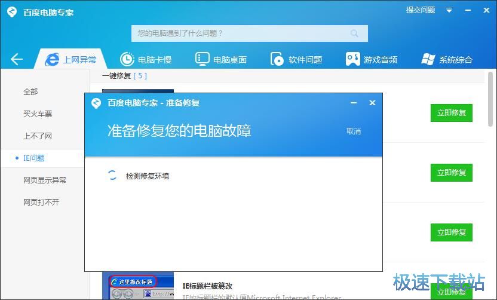
Task: Select 上不了网 category in sidebar
Action: click(38, 136)
